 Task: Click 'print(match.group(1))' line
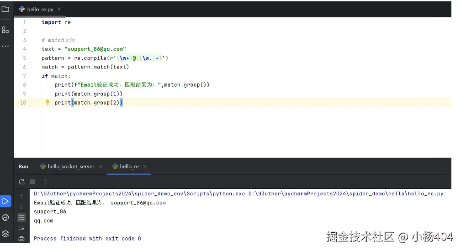[x=88, y=94]
